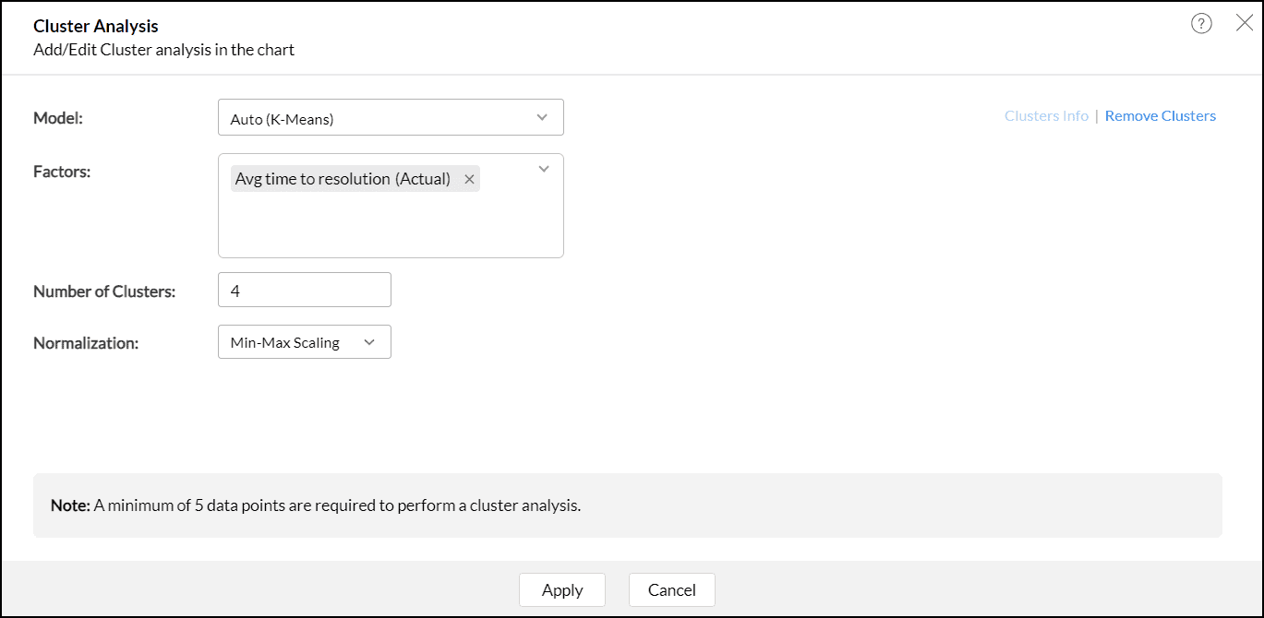Viewport: 1264px width, 618px height.
Task: Click the Add/Edit Cluster analysis subtitle text
Action: click(163, 50)
